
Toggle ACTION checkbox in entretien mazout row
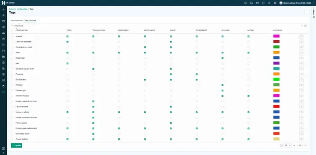(x=248, y=96)
